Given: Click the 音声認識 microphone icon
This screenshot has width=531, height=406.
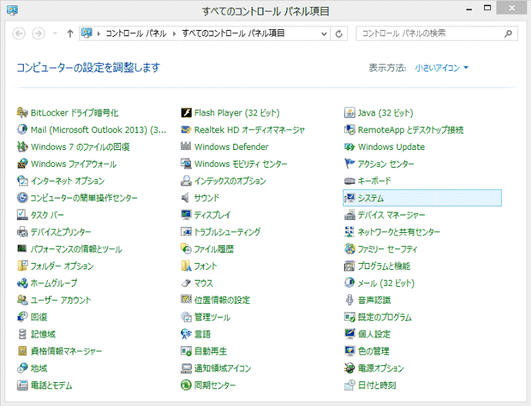Looking at the screenshot, I should [349, 300].
